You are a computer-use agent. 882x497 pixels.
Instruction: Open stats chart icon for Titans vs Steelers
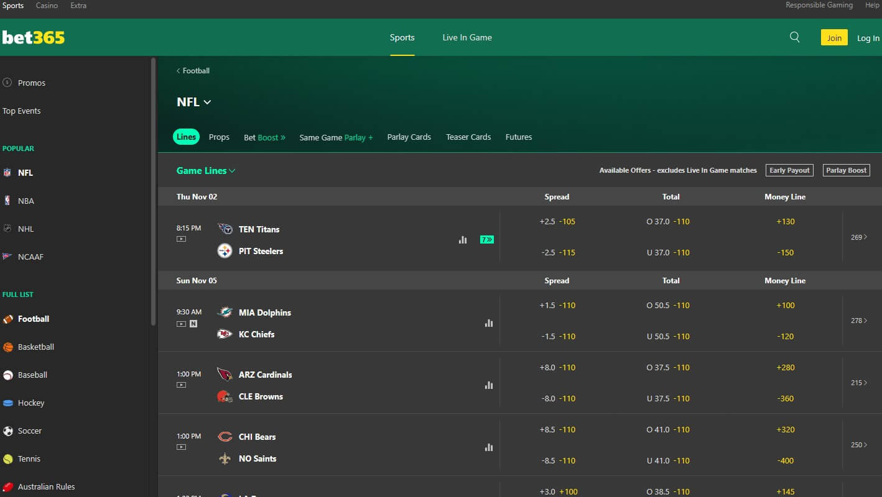click(463, 240)
